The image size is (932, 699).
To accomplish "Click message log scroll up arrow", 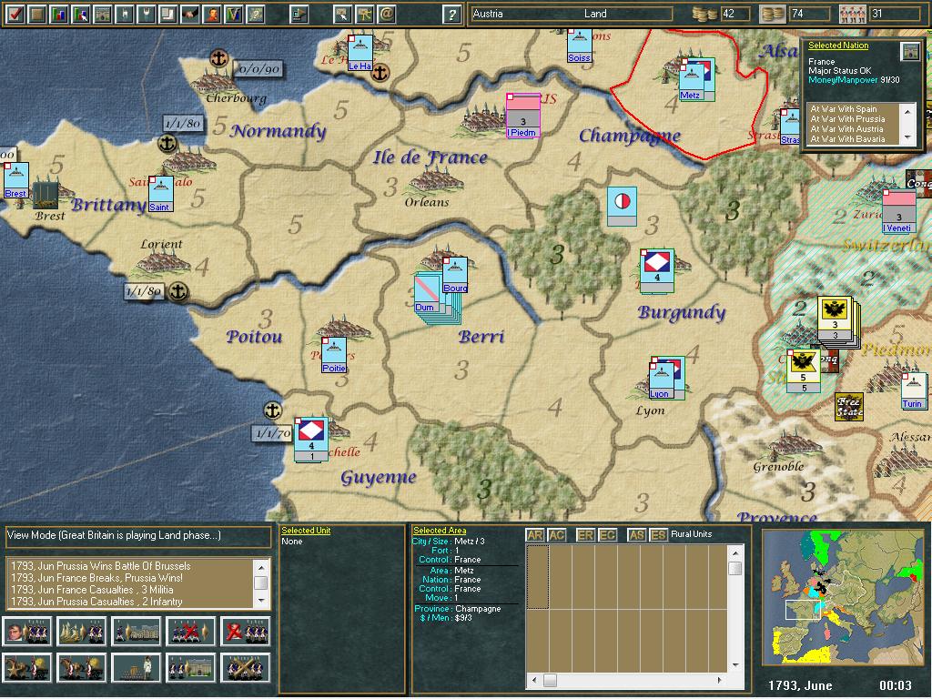I will [x=261, y=567].
